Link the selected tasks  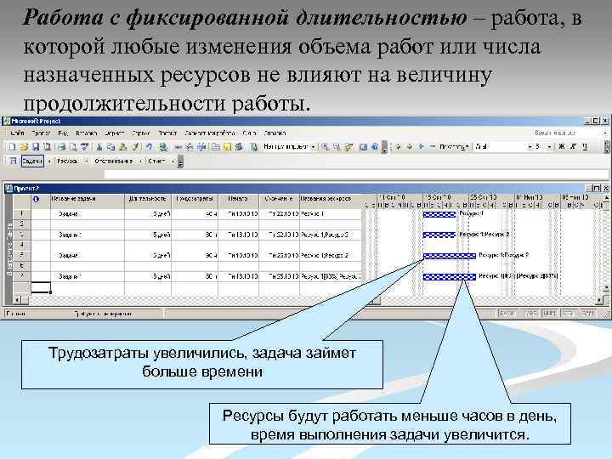pos(178,147)
